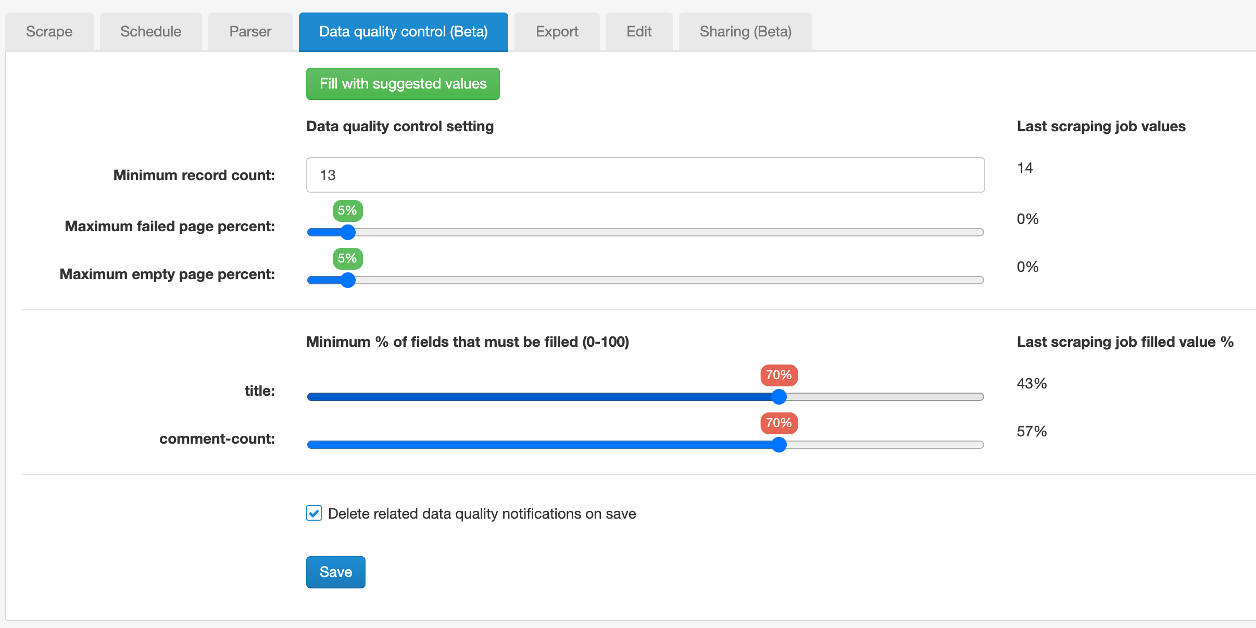The height and width of the screenshot is (628, 1256).
Task: Click the title minimum fill slider handle
Action: coord(778,397)
